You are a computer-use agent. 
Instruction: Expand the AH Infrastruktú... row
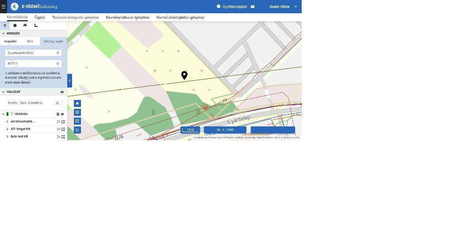(x=7, y=122)
